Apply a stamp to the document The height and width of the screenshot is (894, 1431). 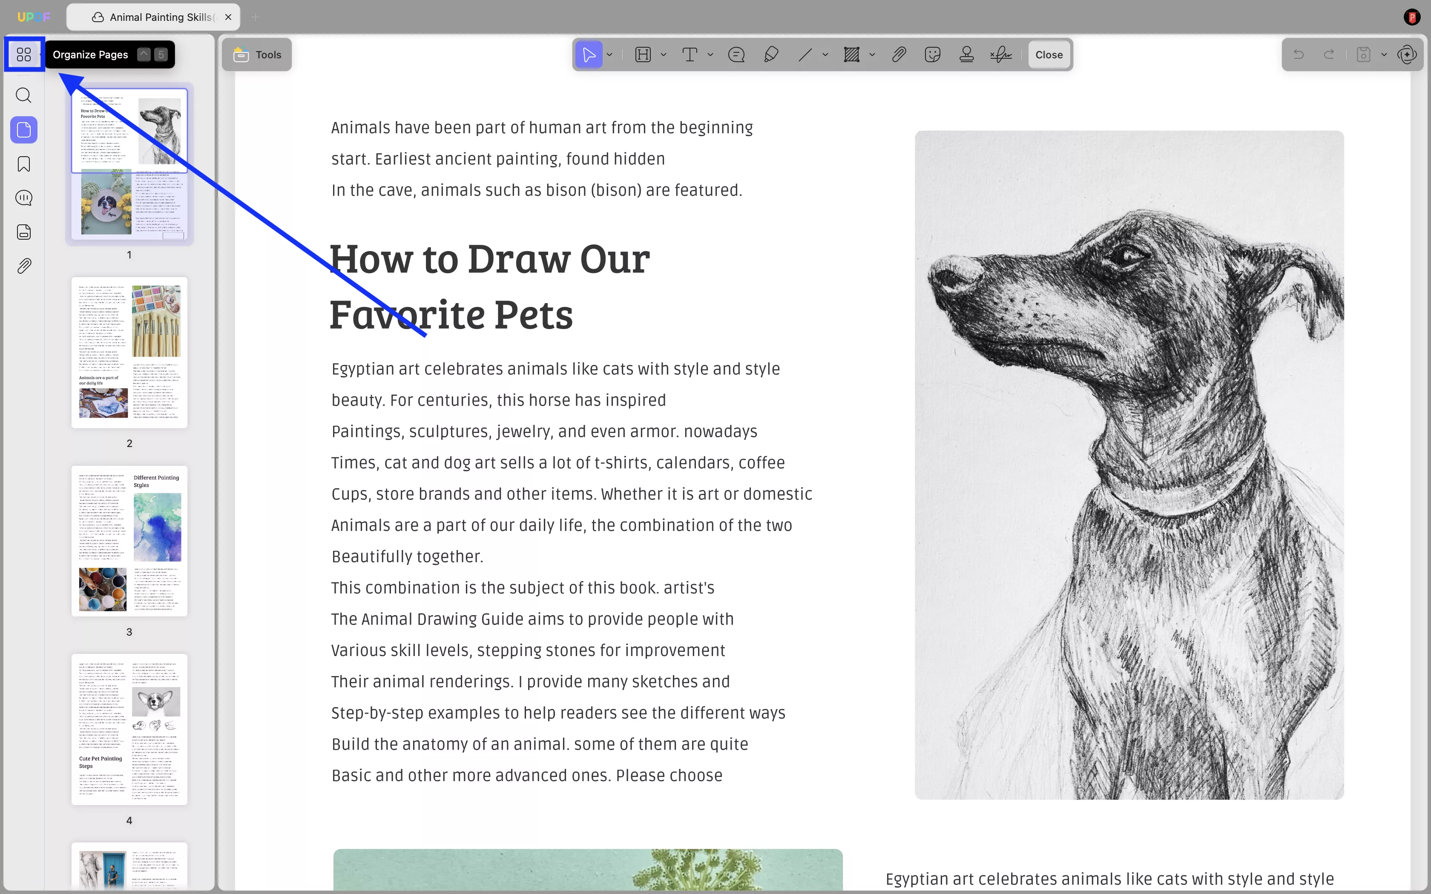tap(965, 54)
